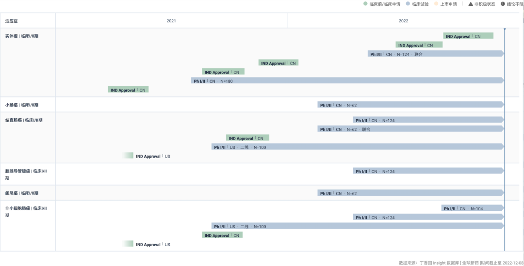Image resolution: width=524 pixels, height=266 pixels.
Task: Toggle the blue 临床试验 legend dot
Action: [408, 4]
